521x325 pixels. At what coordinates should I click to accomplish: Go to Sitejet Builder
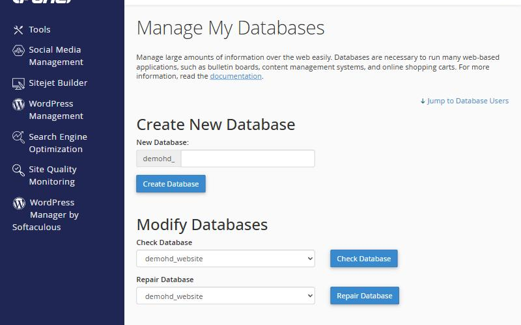(58, 83)
